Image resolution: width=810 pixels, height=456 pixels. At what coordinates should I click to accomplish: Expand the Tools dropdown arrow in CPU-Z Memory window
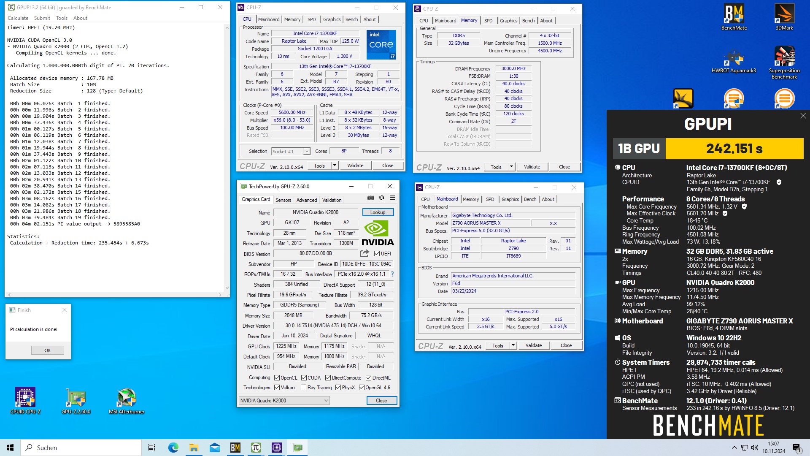[511, 167]
